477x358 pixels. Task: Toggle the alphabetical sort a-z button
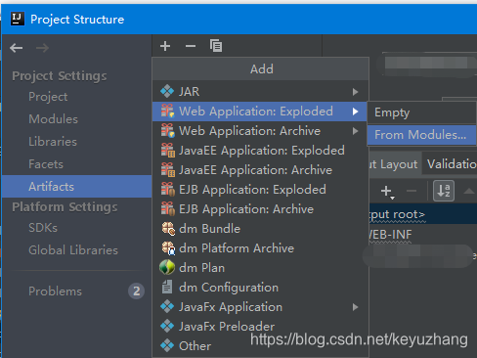coord(444,191)
